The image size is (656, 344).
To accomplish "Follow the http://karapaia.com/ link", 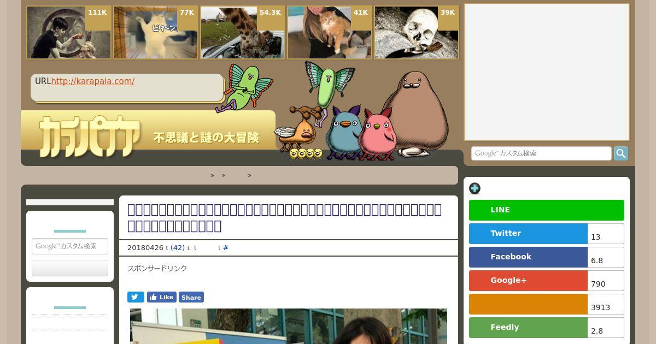I will coord(93,81).
